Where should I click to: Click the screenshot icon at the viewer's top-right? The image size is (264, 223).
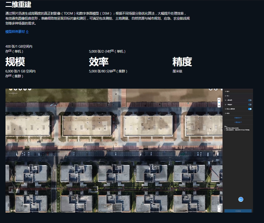[211, 89]
